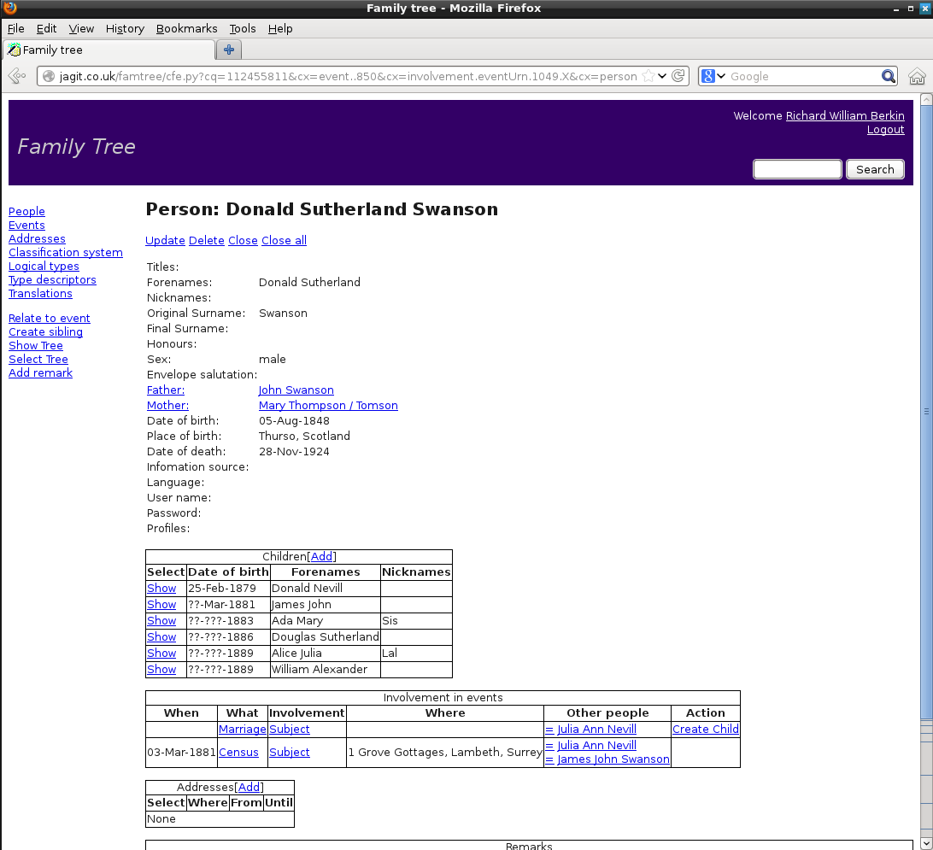Image resolution: width=933 pixels, height=850 pixels.
Task: Follow the Mary Thompson / Tomson mother link
Action: (328, 405)
